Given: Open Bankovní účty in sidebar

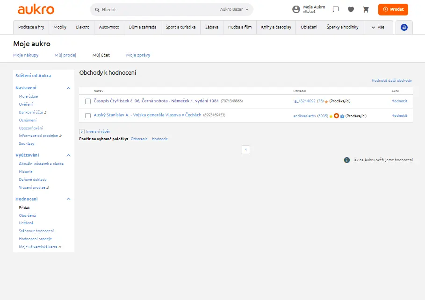Looking at the screenshot, I should 31,112.
